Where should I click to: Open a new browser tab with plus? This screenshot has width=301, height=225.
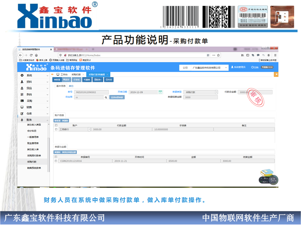tap(56, 49)
